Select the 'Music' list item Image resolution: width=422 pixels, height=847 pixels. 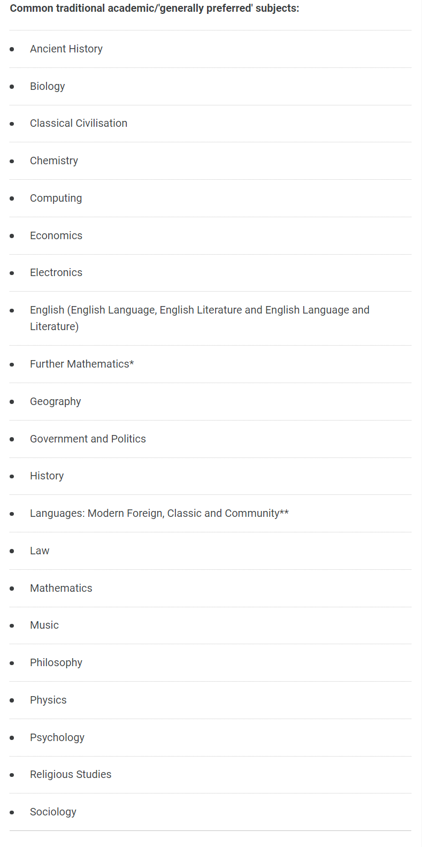point(44,625)
